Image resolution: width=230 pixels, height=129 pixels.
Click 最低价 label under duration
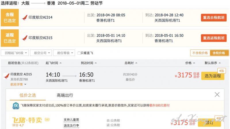point(130,80)
